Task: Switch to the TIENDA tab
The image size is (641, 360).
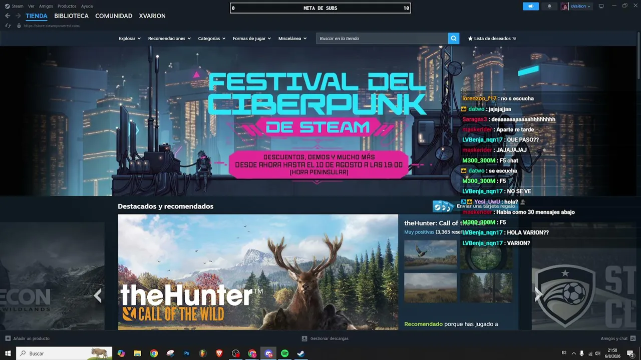Action: 37,16
